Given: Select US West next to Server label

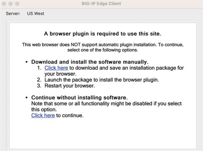Looking at the screenshot, I should coord(35,14).
